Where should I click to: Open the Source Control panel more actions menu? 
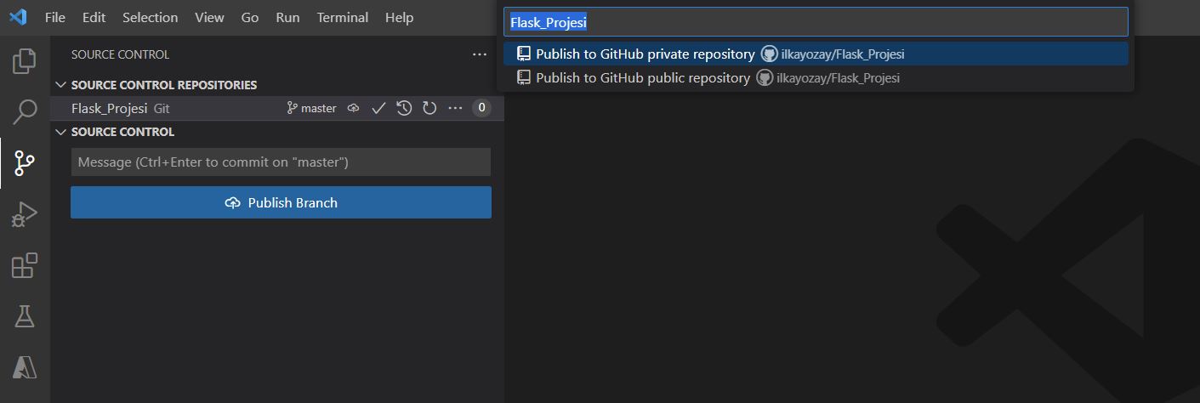pyautogui.click(x=480, y=54)
